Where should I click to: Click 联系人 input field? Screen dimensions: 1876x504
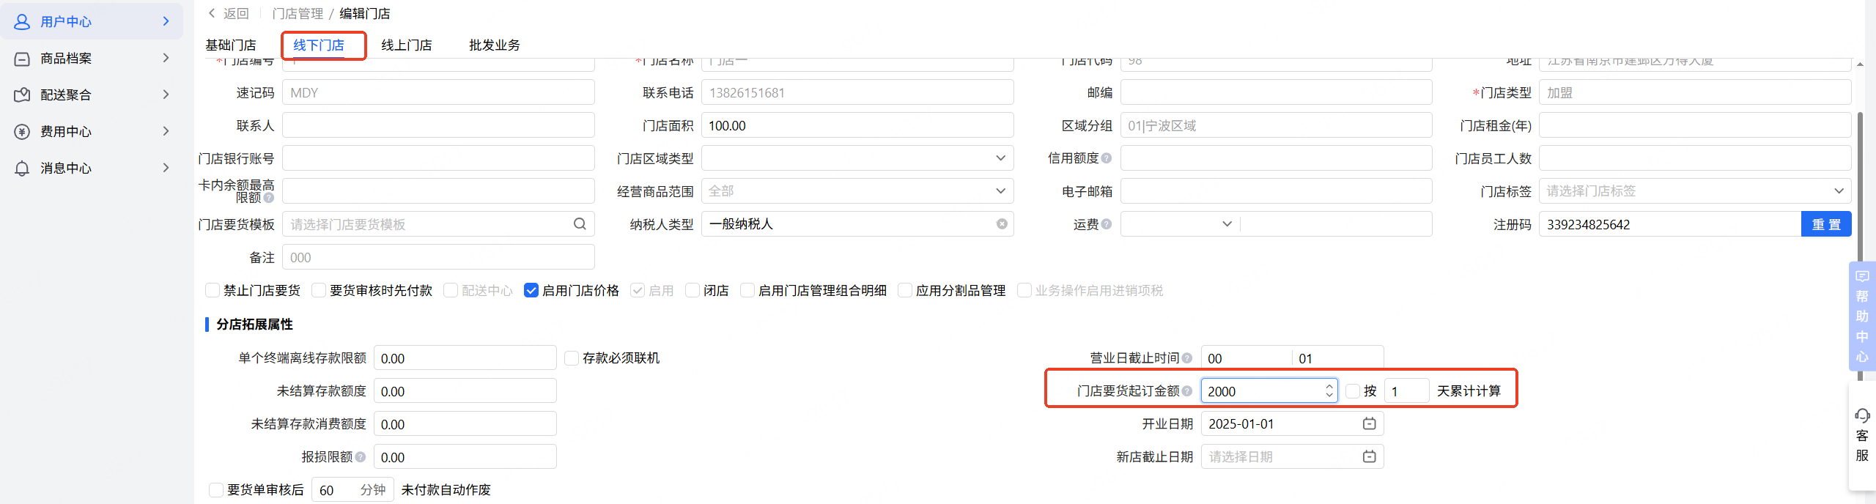point(438,125)
